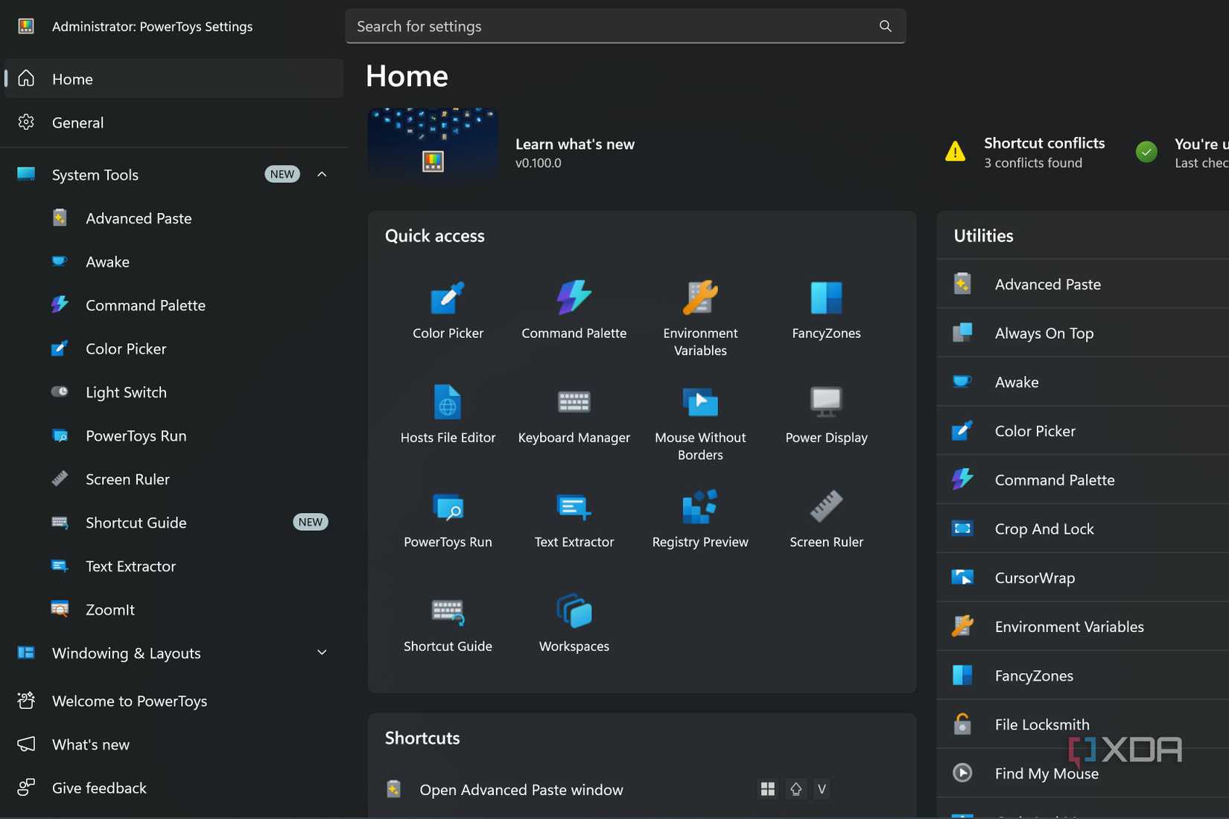This screenshot has width=1229, height=819.
Task: Click Give feedback in the sidebar
Action: tap(174, 788)
